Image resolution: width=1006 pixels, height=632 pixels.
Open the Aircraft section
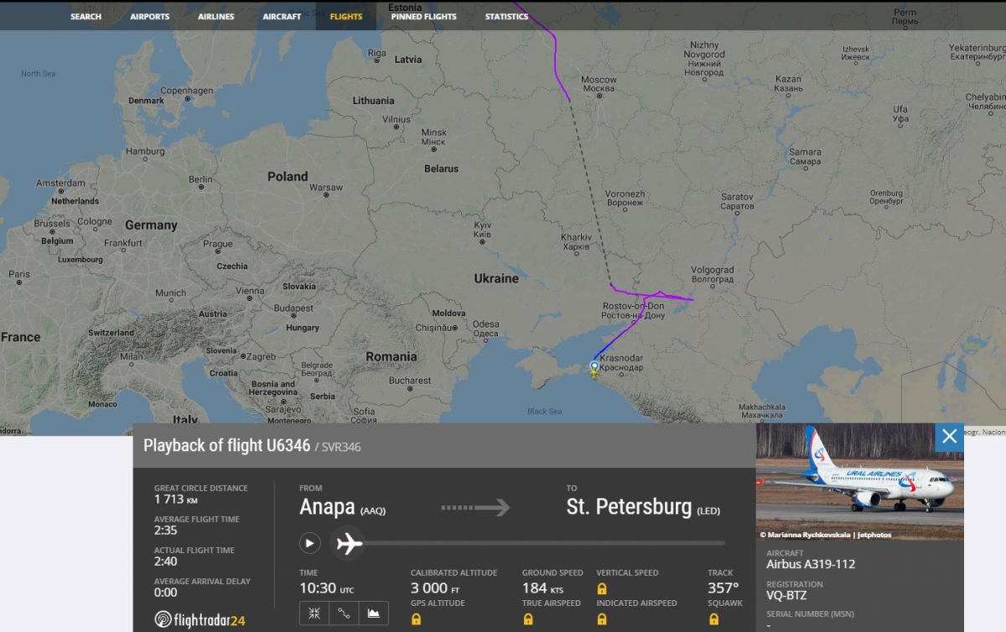point(282,17)
